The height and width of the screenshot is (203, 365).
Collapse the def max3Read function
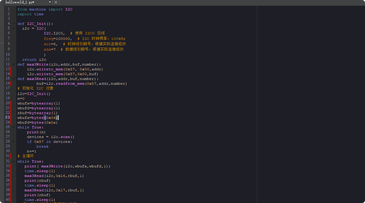[x=13, y=79]
